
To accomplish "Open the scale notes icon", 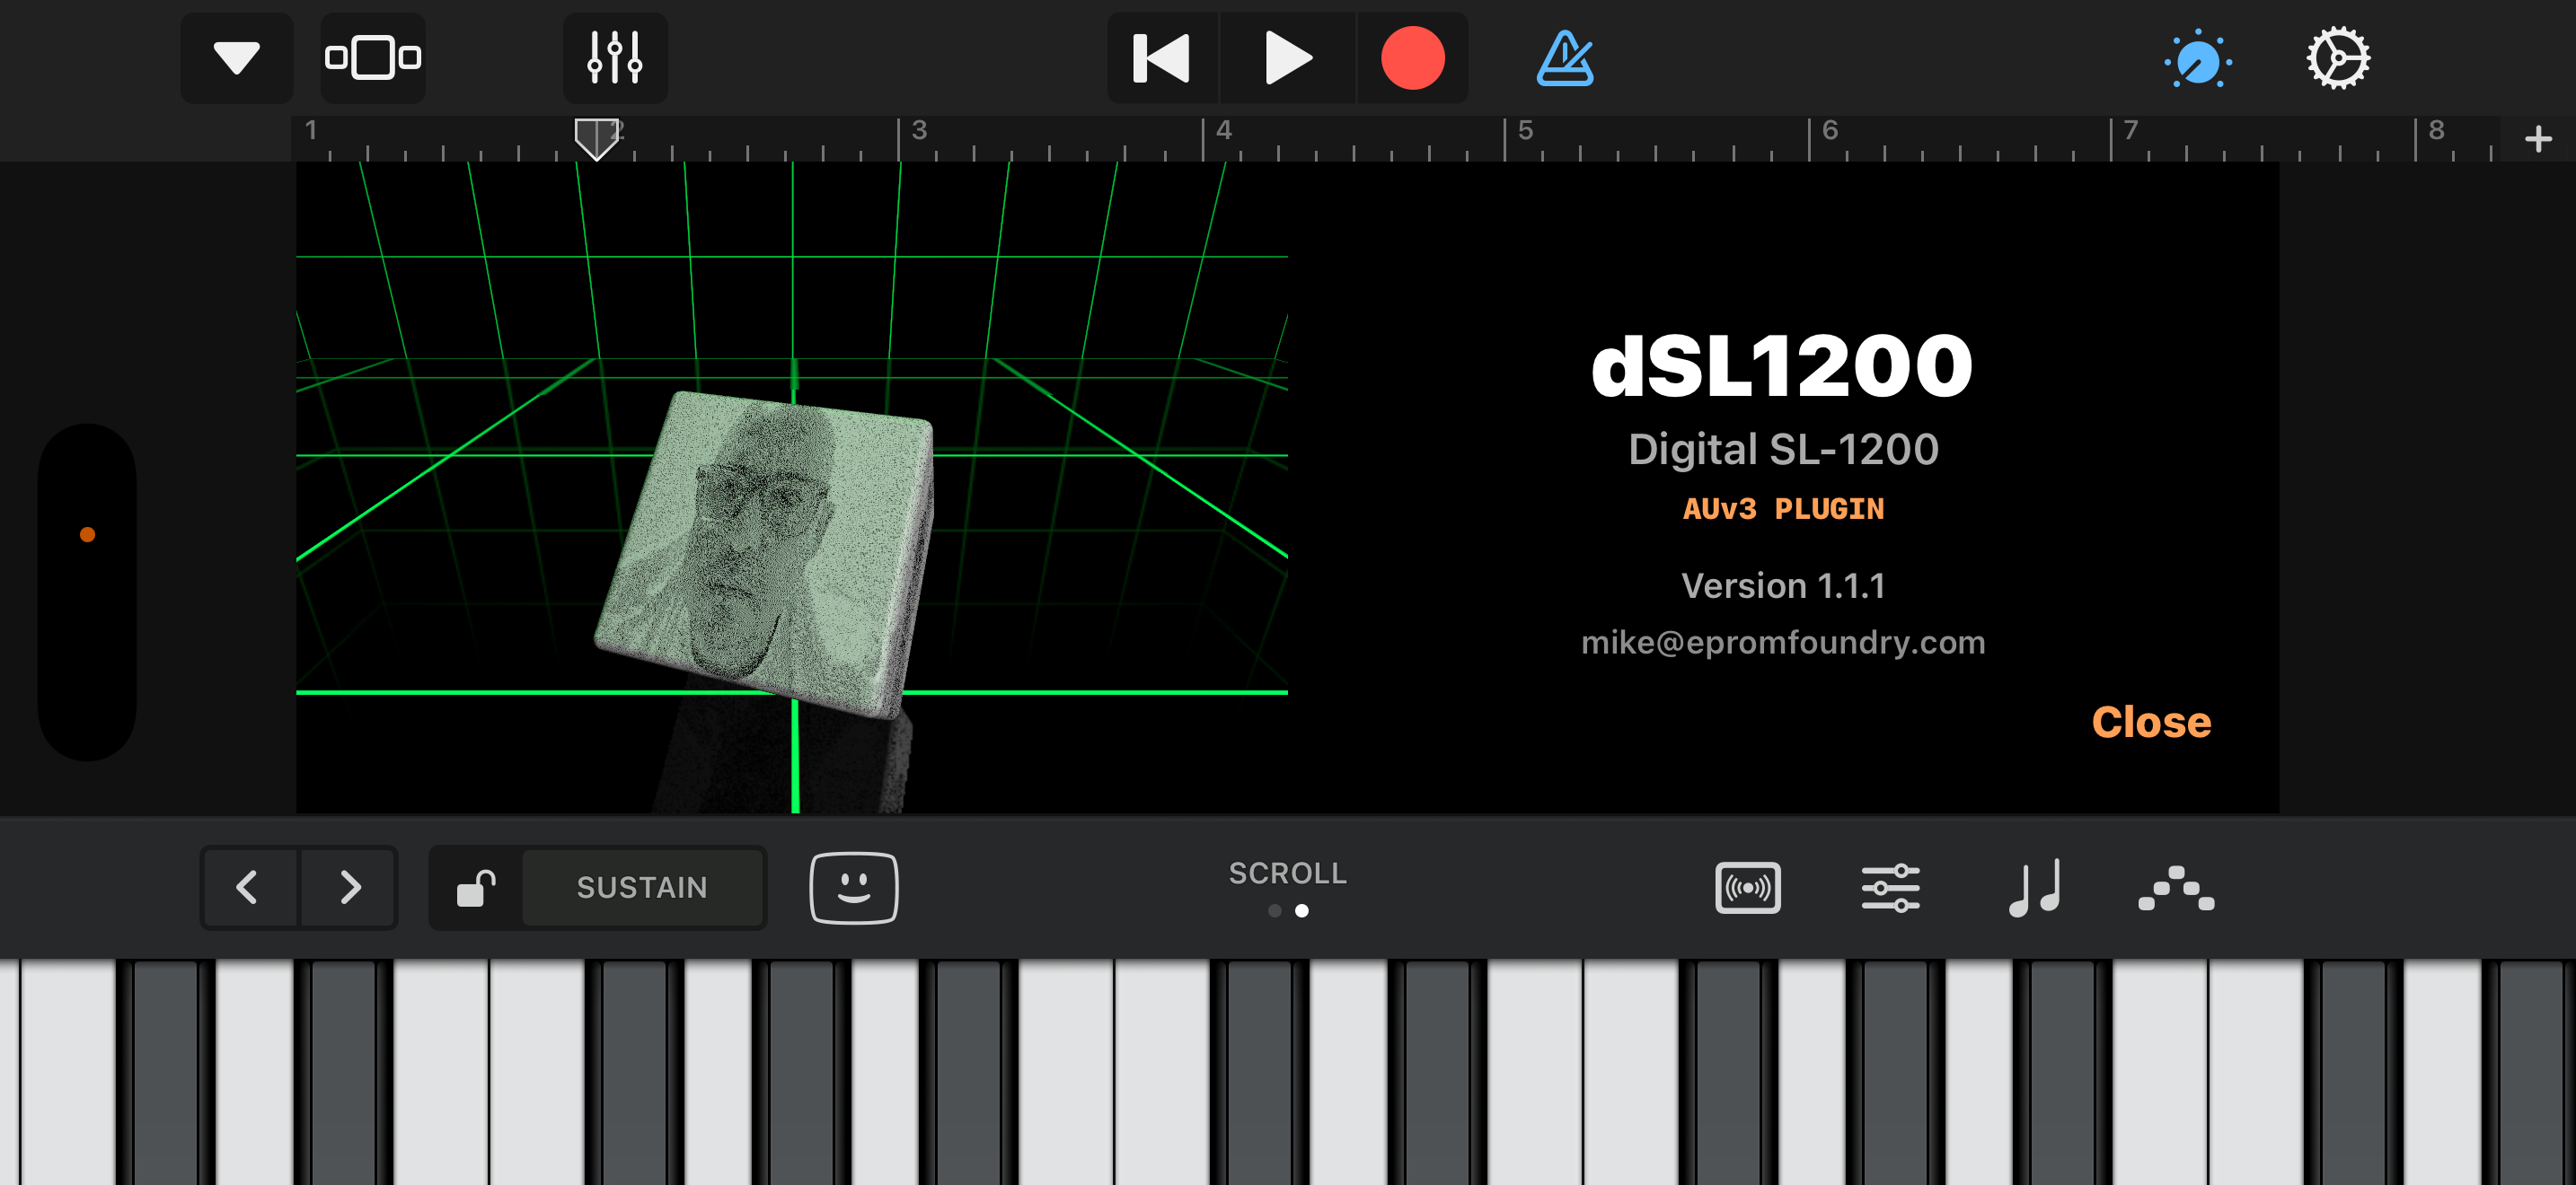I will click(2034, 887).
